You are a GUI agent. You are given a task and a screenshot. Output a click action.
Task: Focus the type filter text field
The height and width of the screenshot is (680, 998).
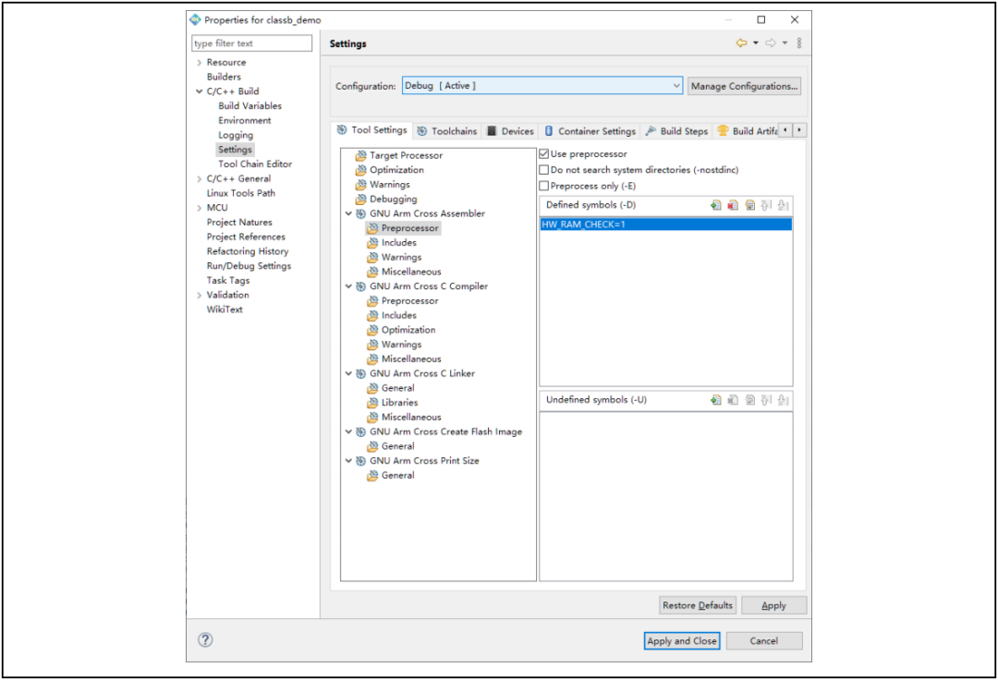(251, 43)
